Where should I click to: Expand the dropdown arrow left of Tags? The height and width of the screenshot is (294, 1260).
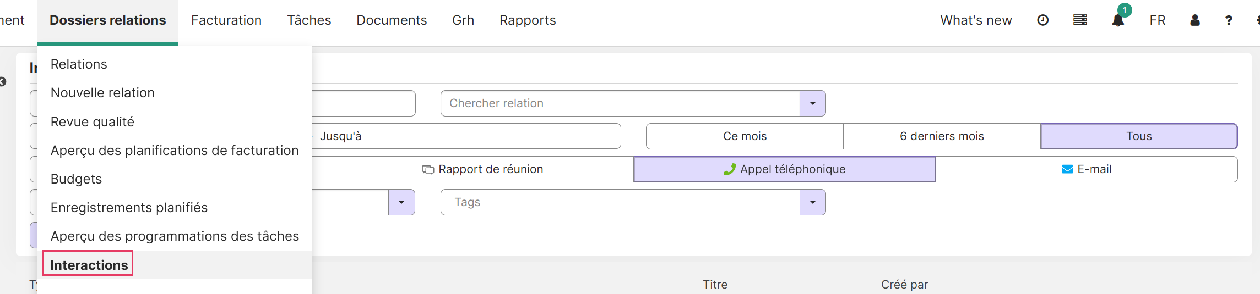(x=401, y=202)
